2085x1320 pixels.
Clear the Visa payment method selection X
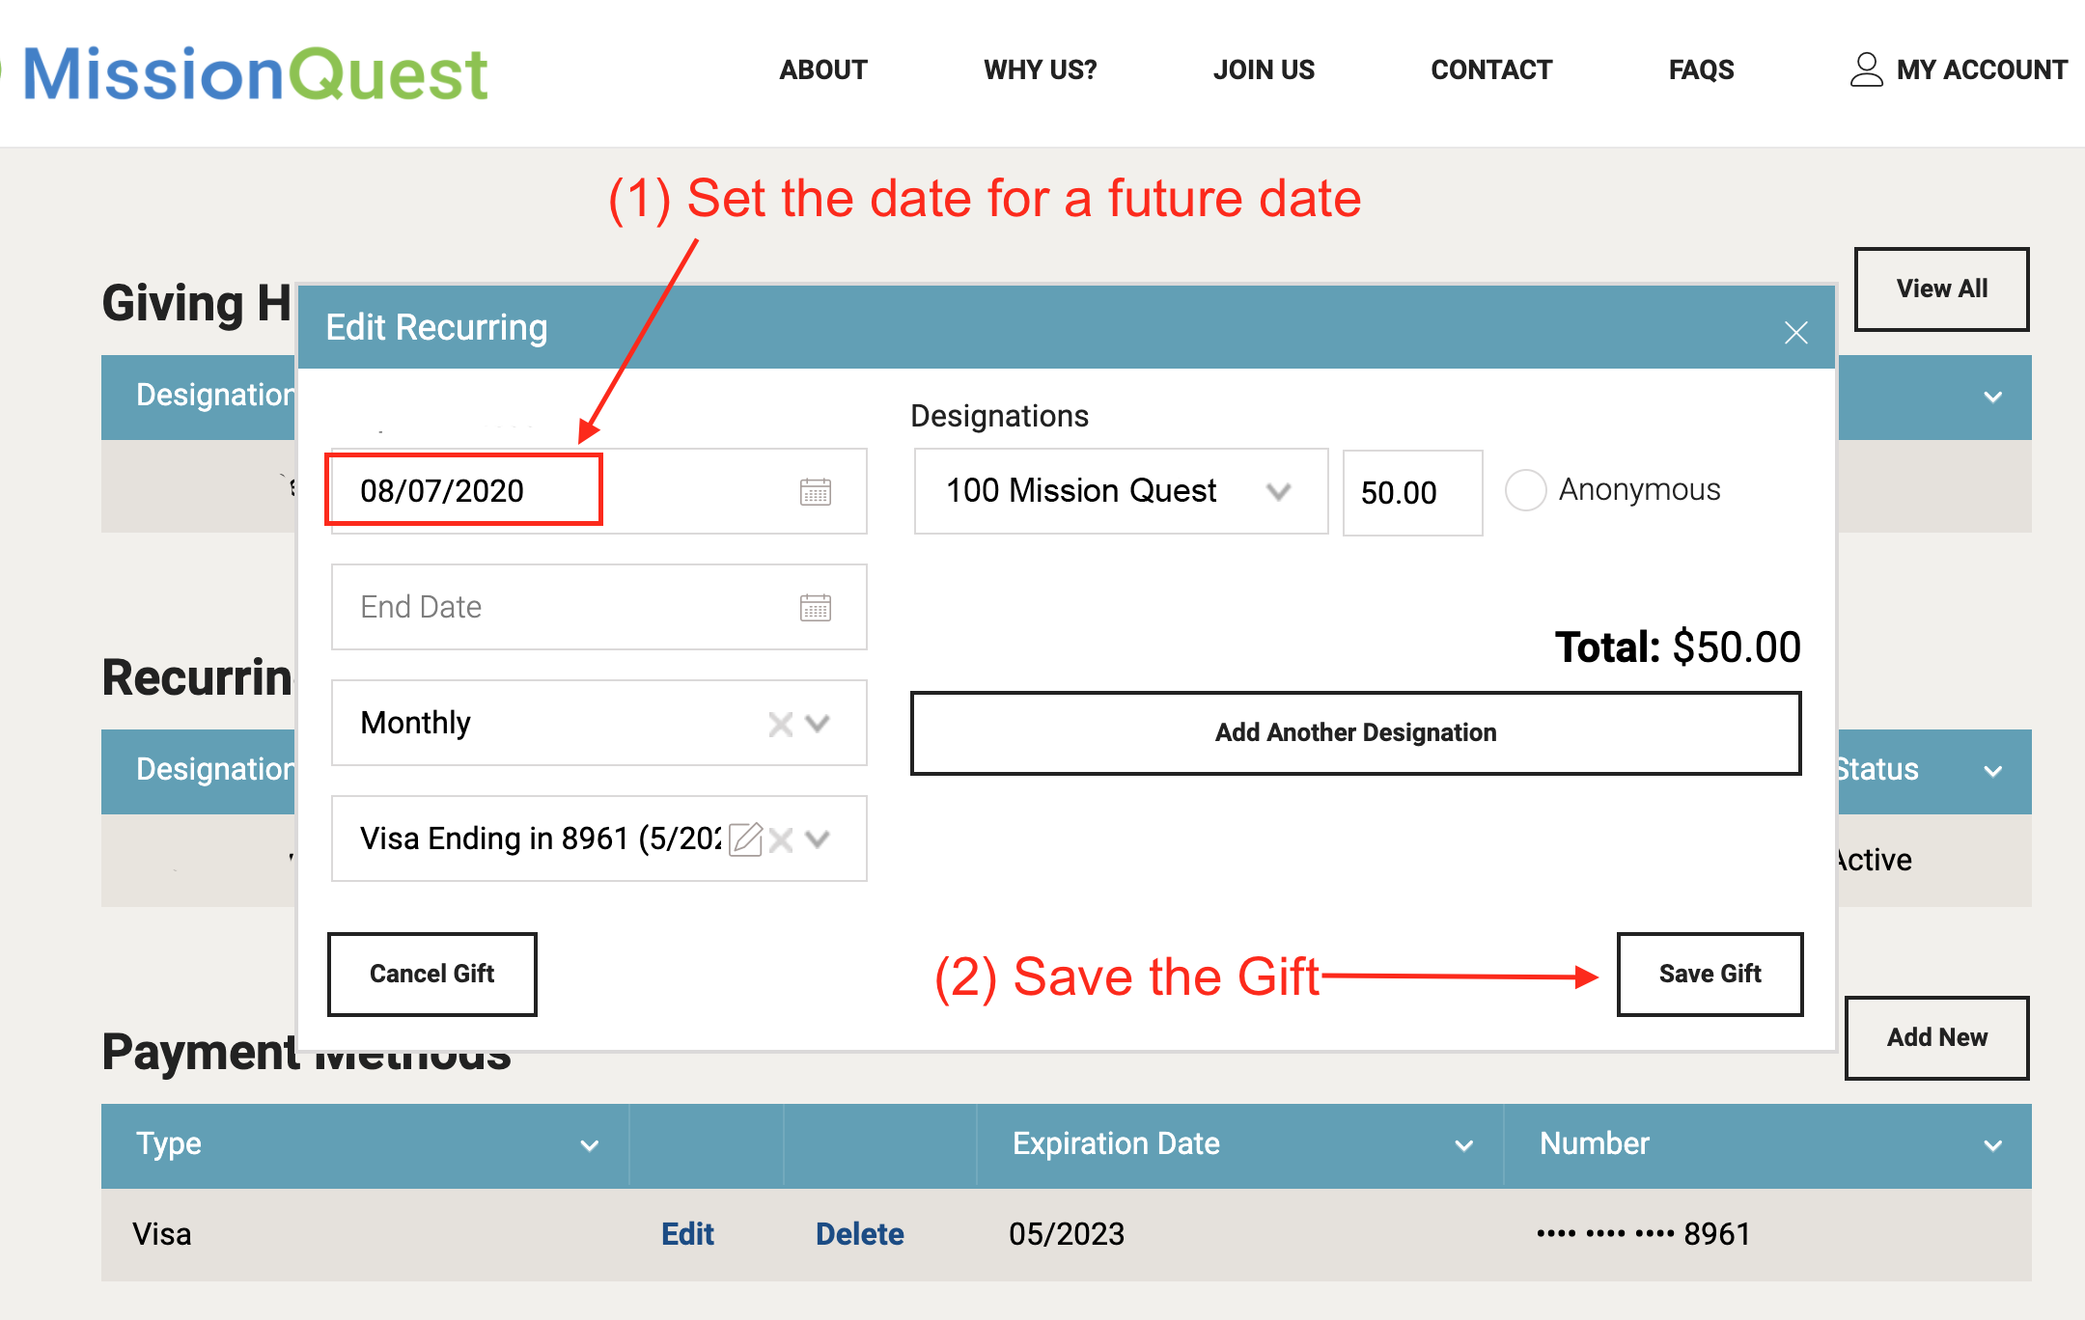(x=781, y=839)
